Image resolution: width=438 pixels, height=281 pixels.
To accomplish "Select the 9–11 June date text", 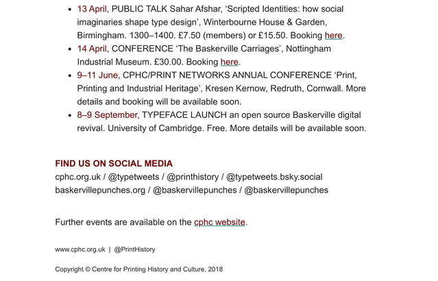I will point(98,75).
